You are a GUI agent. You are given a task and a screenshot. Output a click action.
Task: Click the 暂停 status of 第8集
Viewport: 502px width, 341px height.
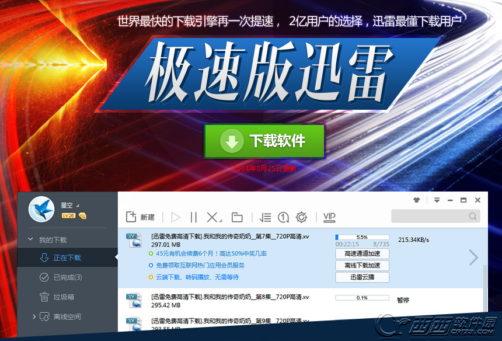click(403, 300)
